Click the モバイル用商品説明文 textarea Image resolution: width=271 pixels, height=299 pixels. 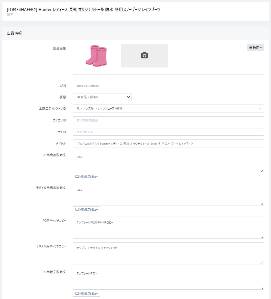click(x=168, y=195)
